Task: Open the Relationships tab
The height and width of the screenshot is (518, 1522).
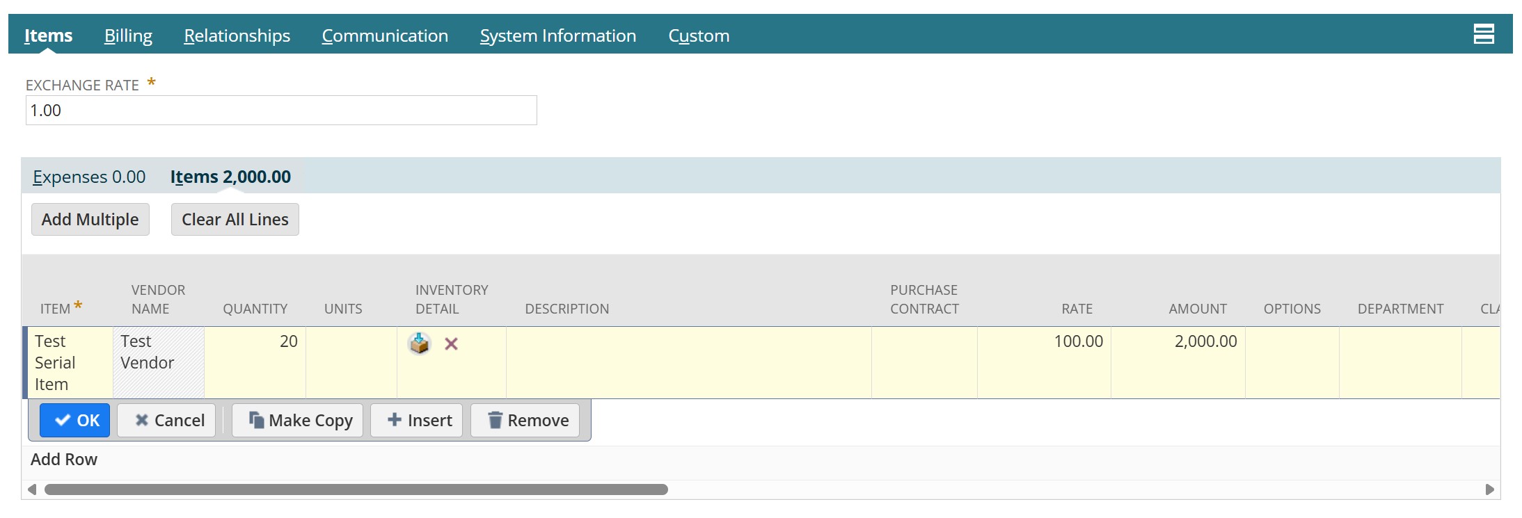Action: click(237, 35)
